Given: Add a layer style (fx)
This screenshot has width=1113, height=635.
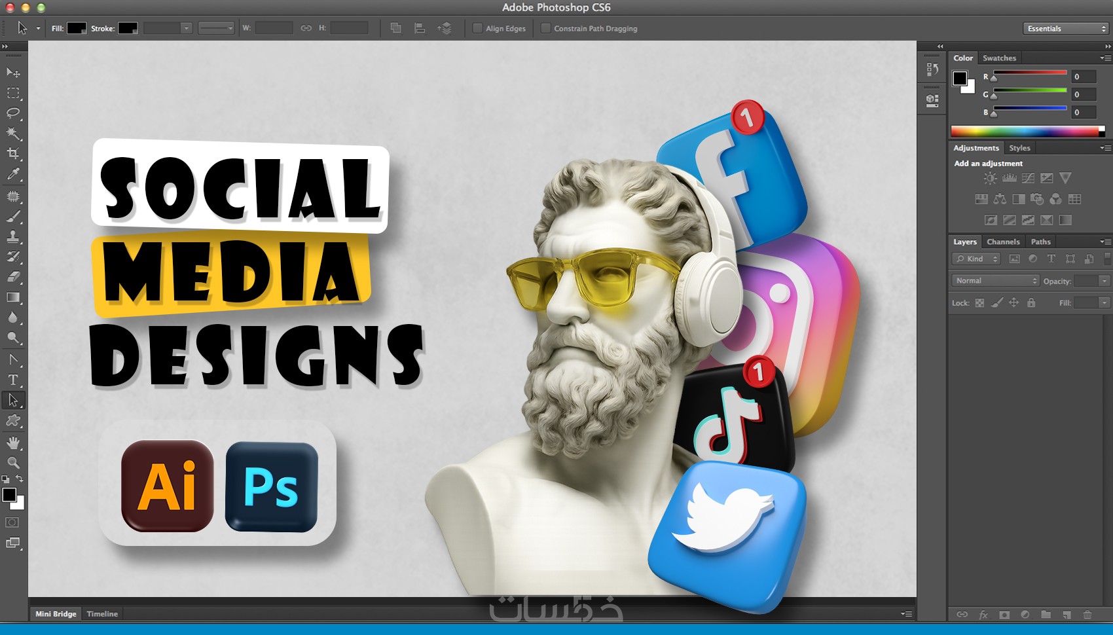Looking at the screenshot, I should pyautogui.click(x=983, y=615).
